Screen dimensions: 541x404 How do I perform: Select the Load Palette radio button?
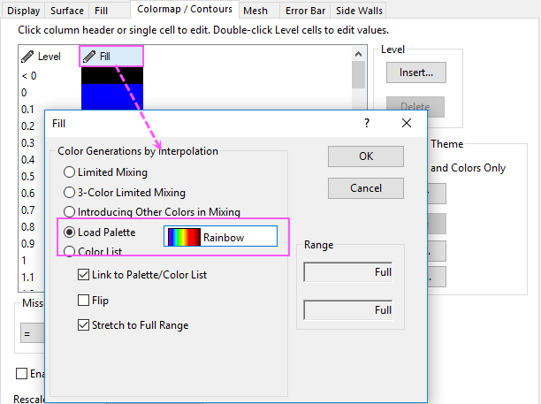tap(69, 232)
